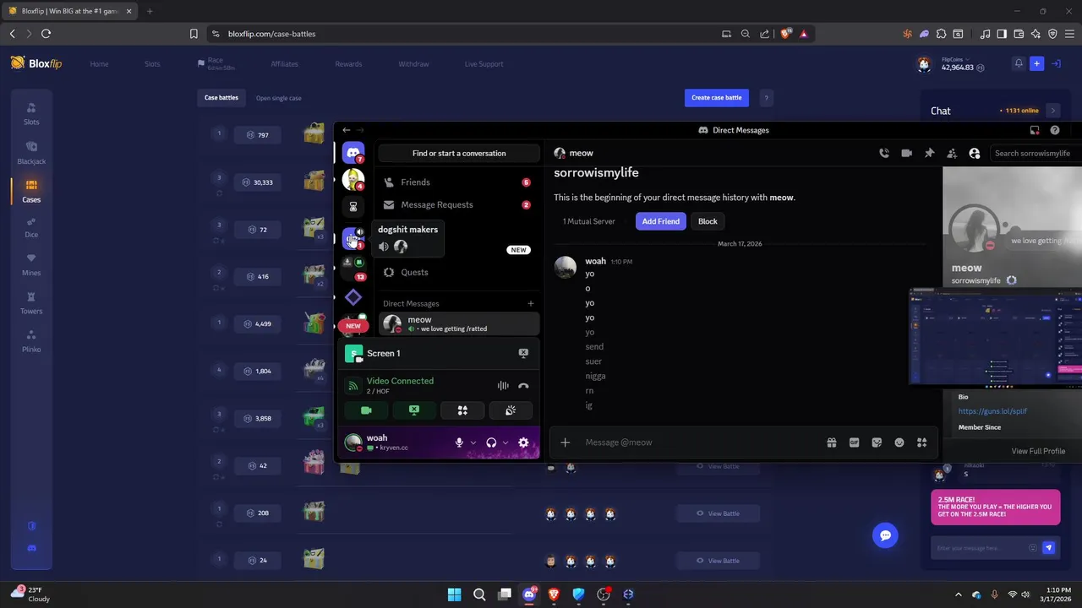The height and width of the screenshot is (608, 1082).
Task: Open Slots in Bloxflip sidebar
Action: point(31,114)
